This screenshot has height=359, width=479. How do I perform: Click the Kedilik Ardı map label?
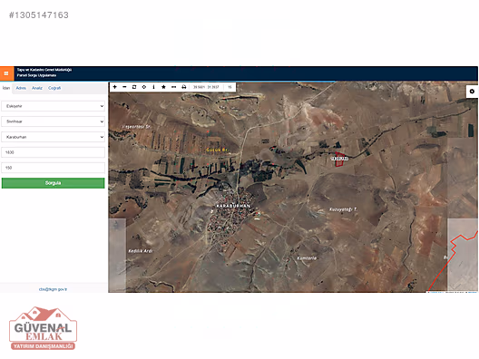click(x=141, y=251)
